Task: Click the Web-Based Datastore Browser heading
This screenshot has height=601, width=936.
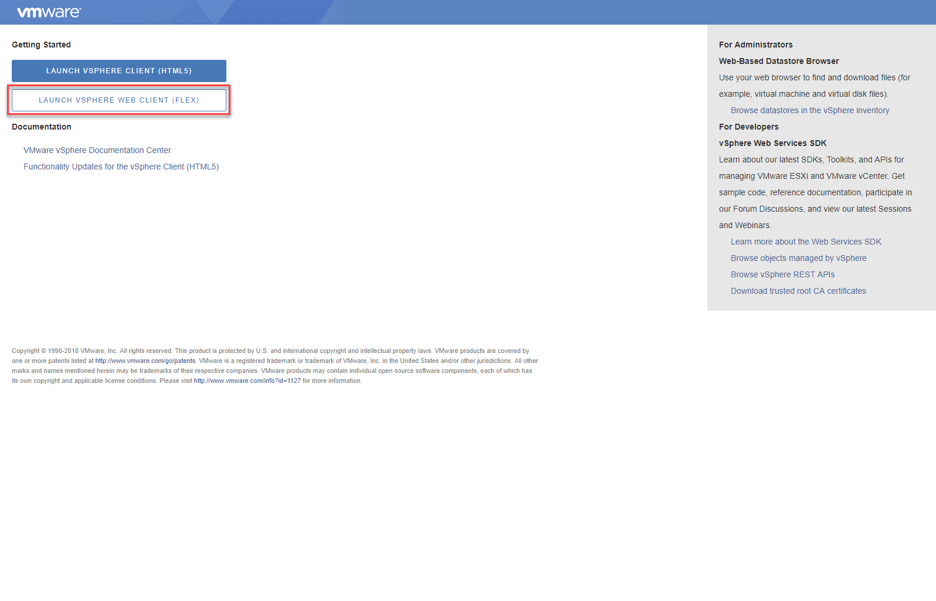Action: 779,62
